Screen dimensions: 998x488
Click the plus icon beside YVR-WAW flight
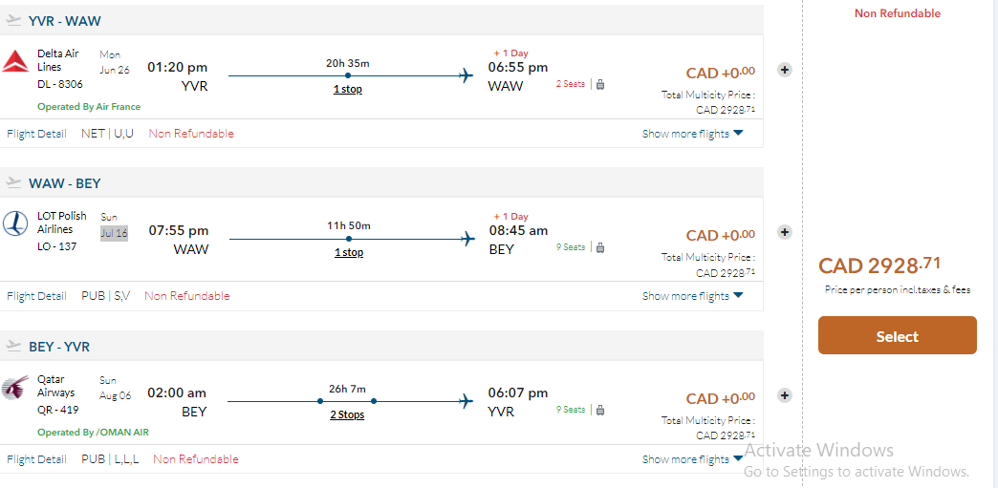785,70
